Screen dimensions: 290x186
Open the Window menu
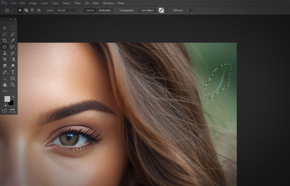coord(108,3)
